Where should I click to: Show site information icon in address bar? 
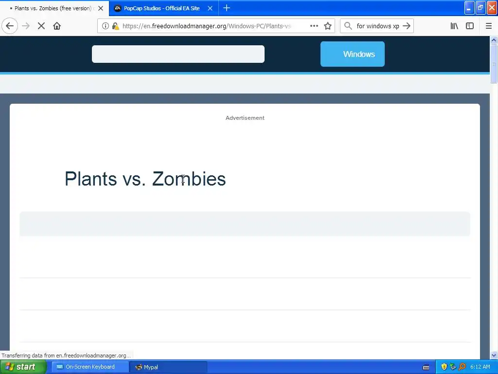point(106,26)
